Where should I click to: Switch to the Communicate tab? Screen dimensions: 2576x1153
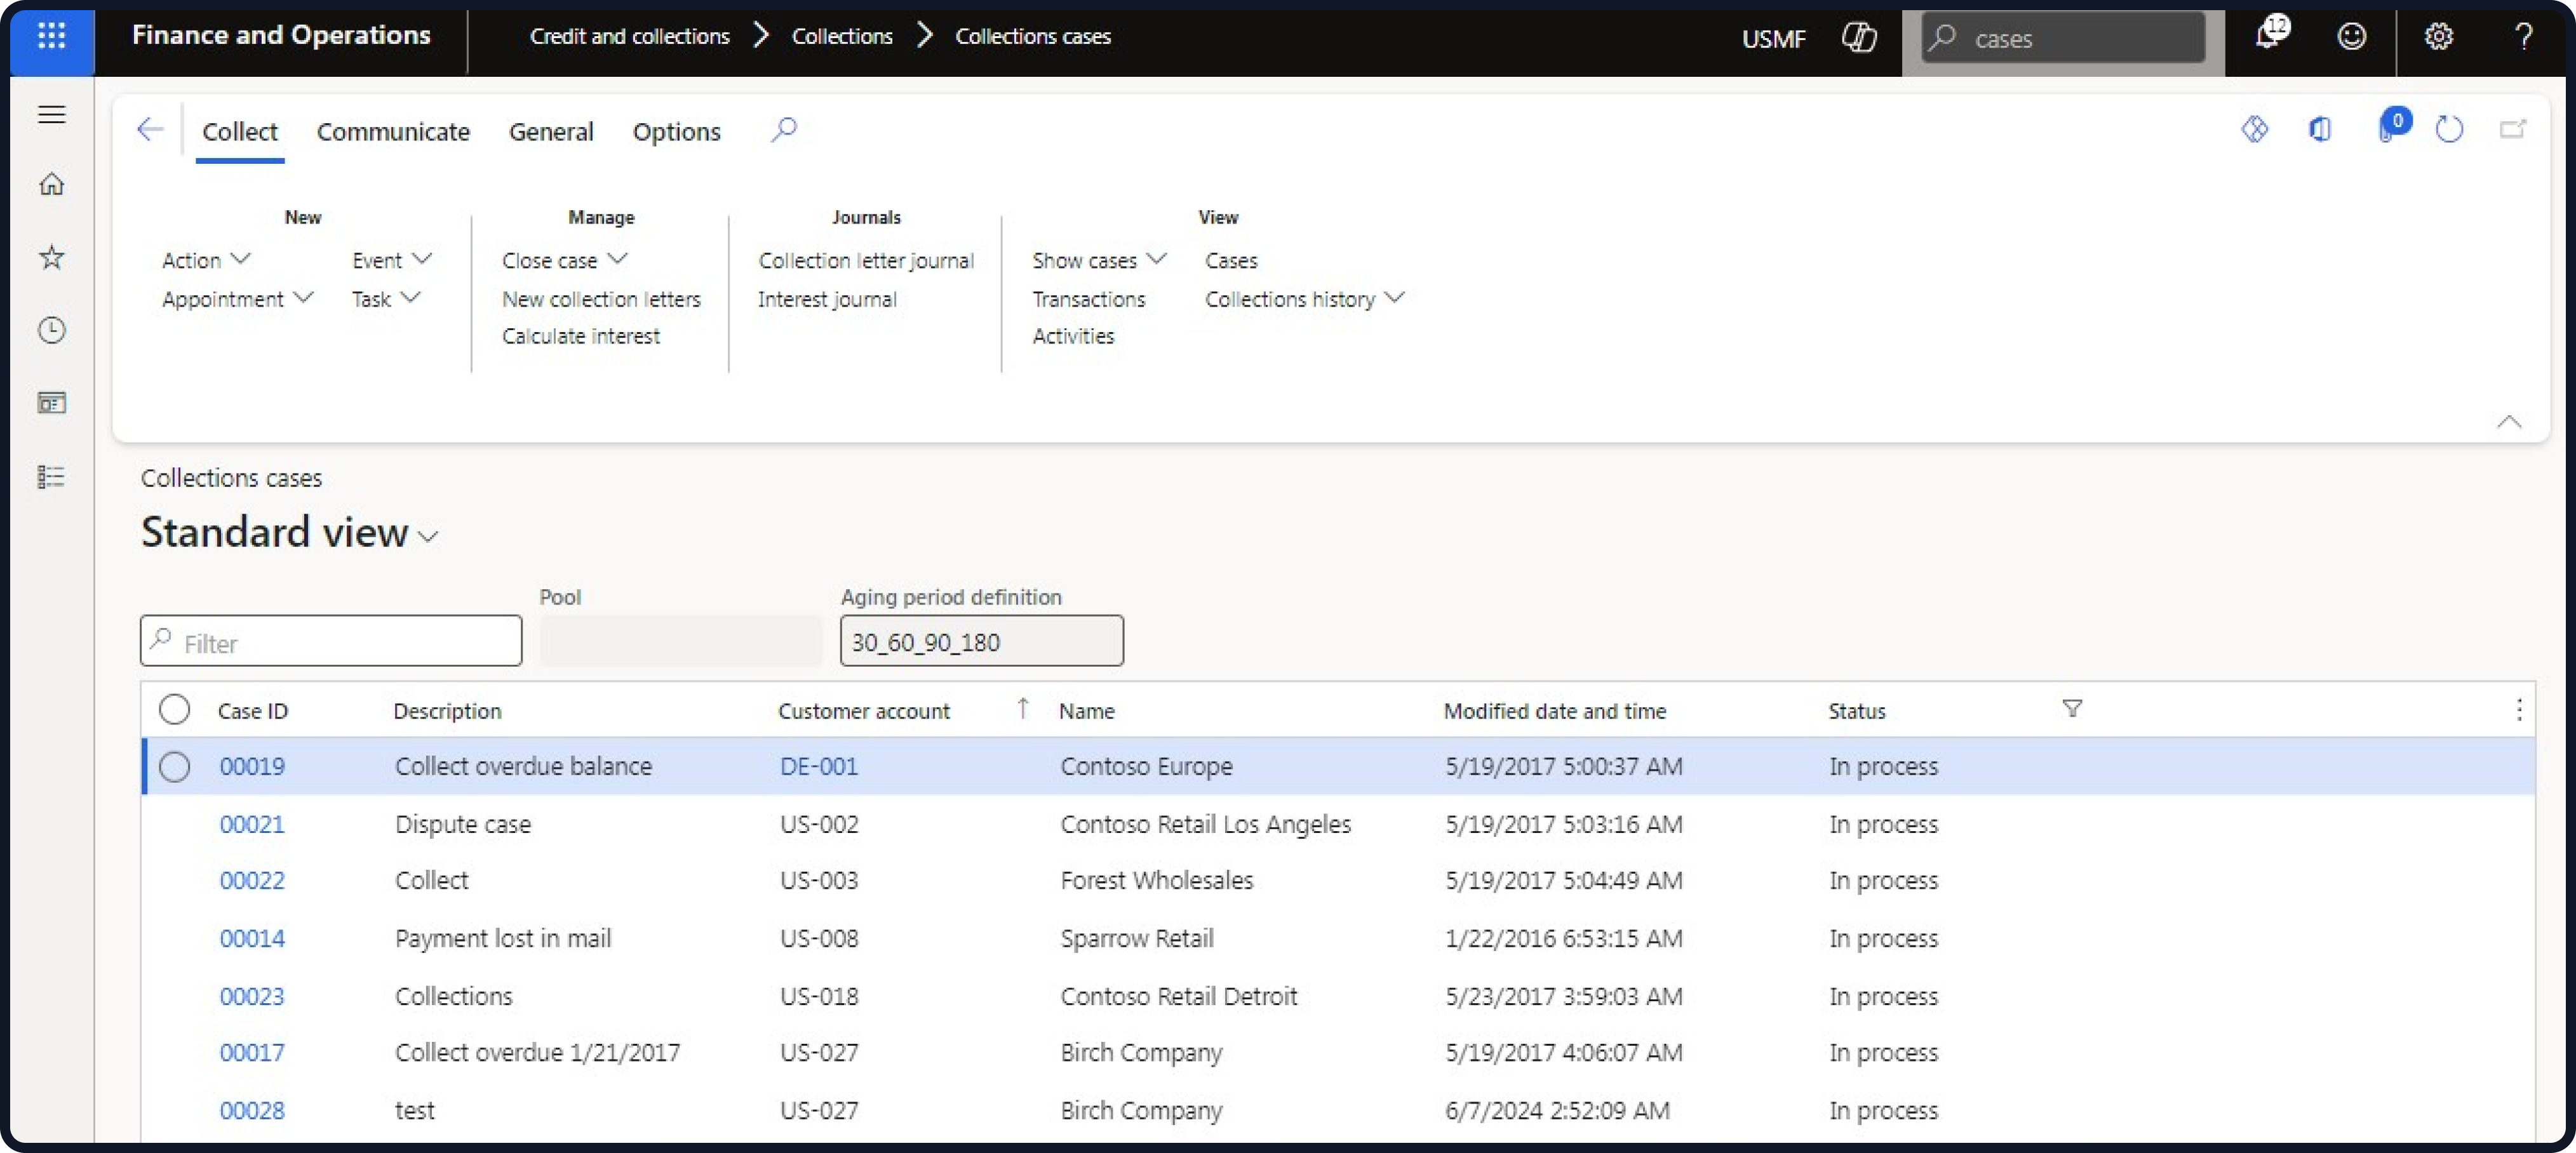tap(393, 131)
